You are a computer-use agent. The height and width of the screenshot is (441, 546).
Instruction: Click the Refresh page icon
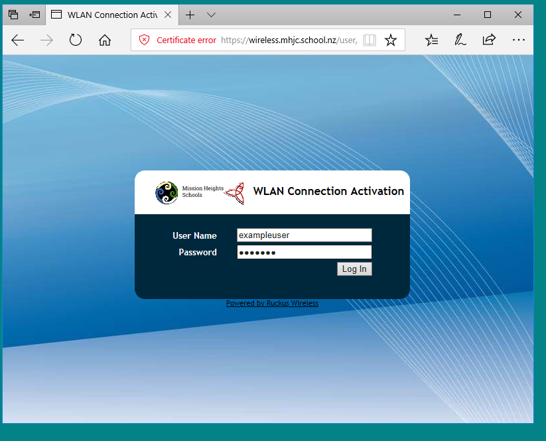tap(76, 40)
